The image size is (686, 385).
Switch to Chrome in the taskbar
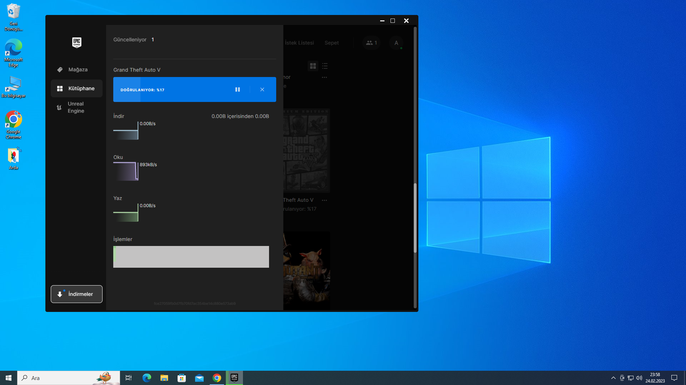click(217, 378)
